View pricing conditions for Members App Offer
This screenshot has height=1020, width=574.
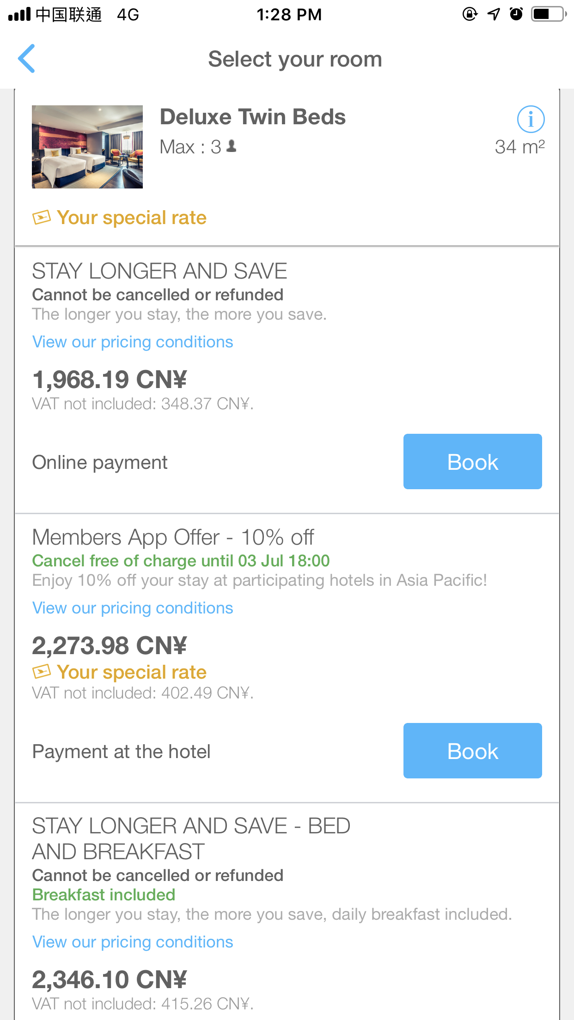133,608
